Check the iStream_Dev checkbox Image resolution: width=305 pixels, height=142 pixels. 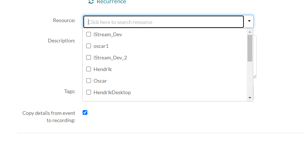(x=88, y=34)
